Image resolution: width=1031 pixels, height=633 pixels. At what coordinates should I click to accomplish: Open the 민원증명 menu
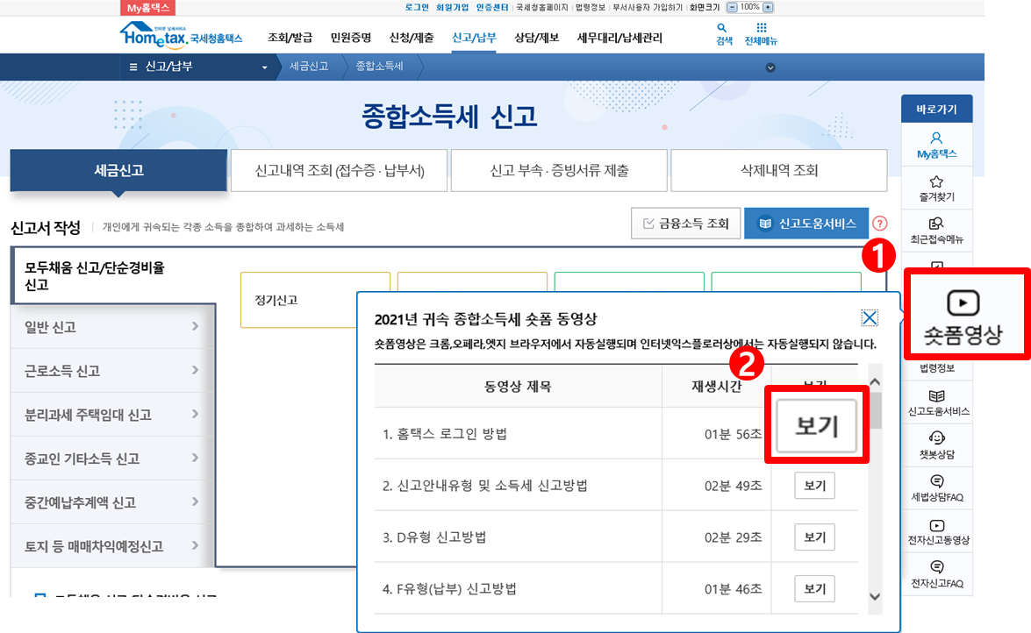pyautogui.click(x=350, y=38)
